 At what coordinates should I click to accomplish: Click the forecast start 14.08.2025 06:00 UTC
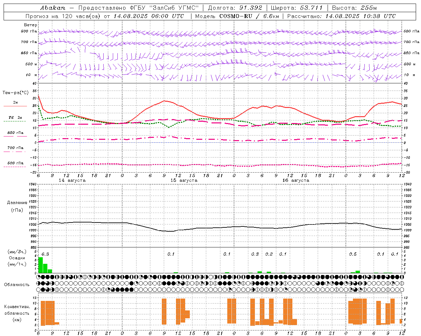coord(149,16)
